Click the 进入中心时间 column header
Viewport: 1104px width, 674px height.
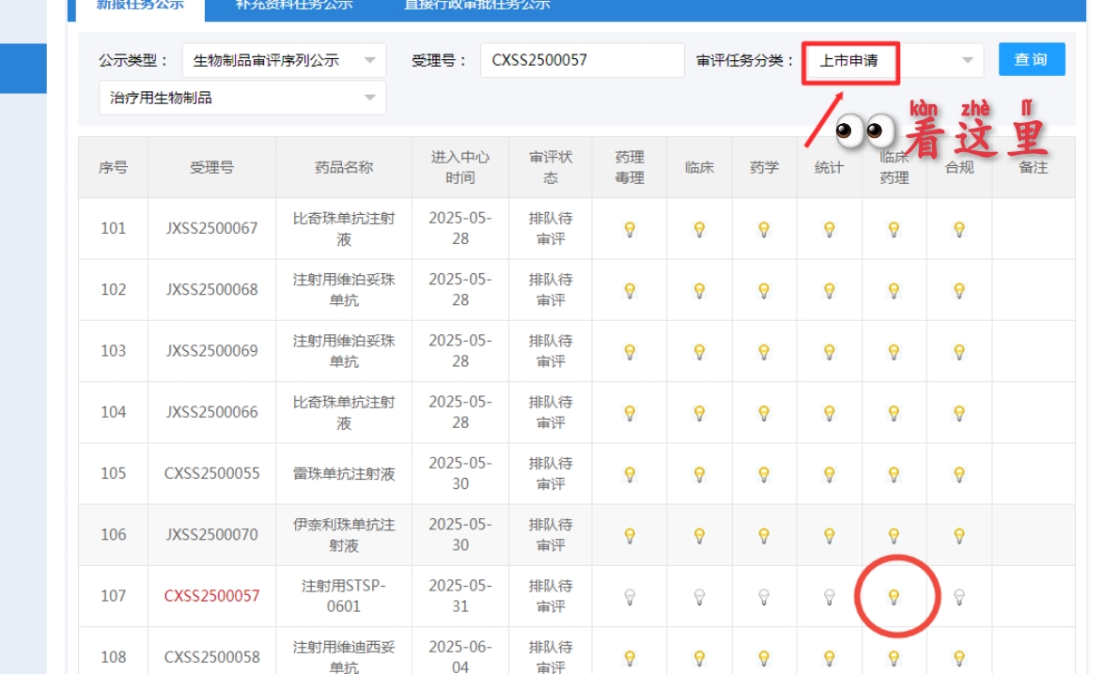click(459, 167)
